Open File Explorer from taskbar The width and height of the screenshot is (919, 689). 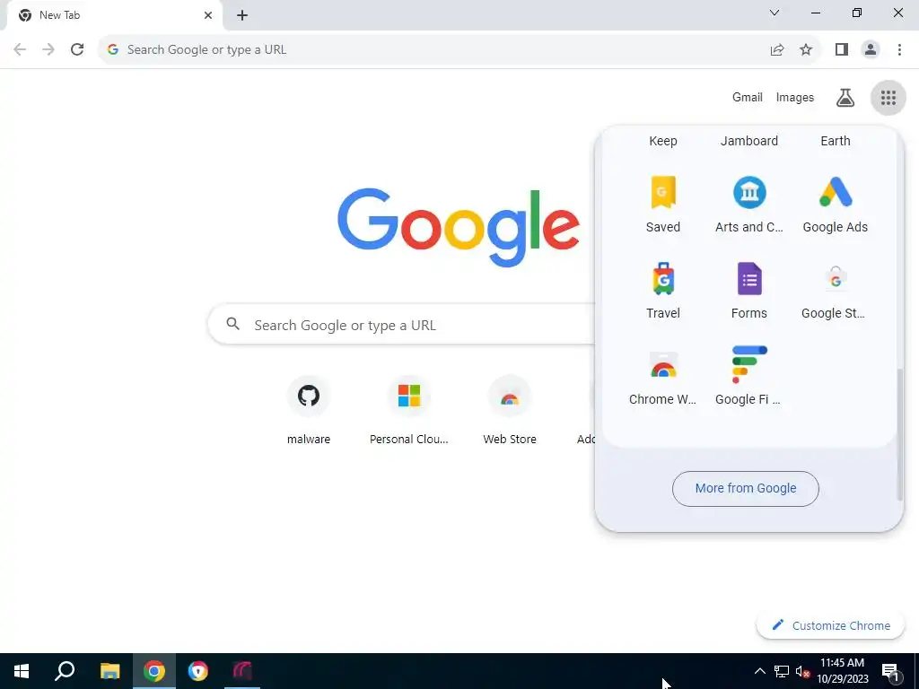(x=109, y=671)
